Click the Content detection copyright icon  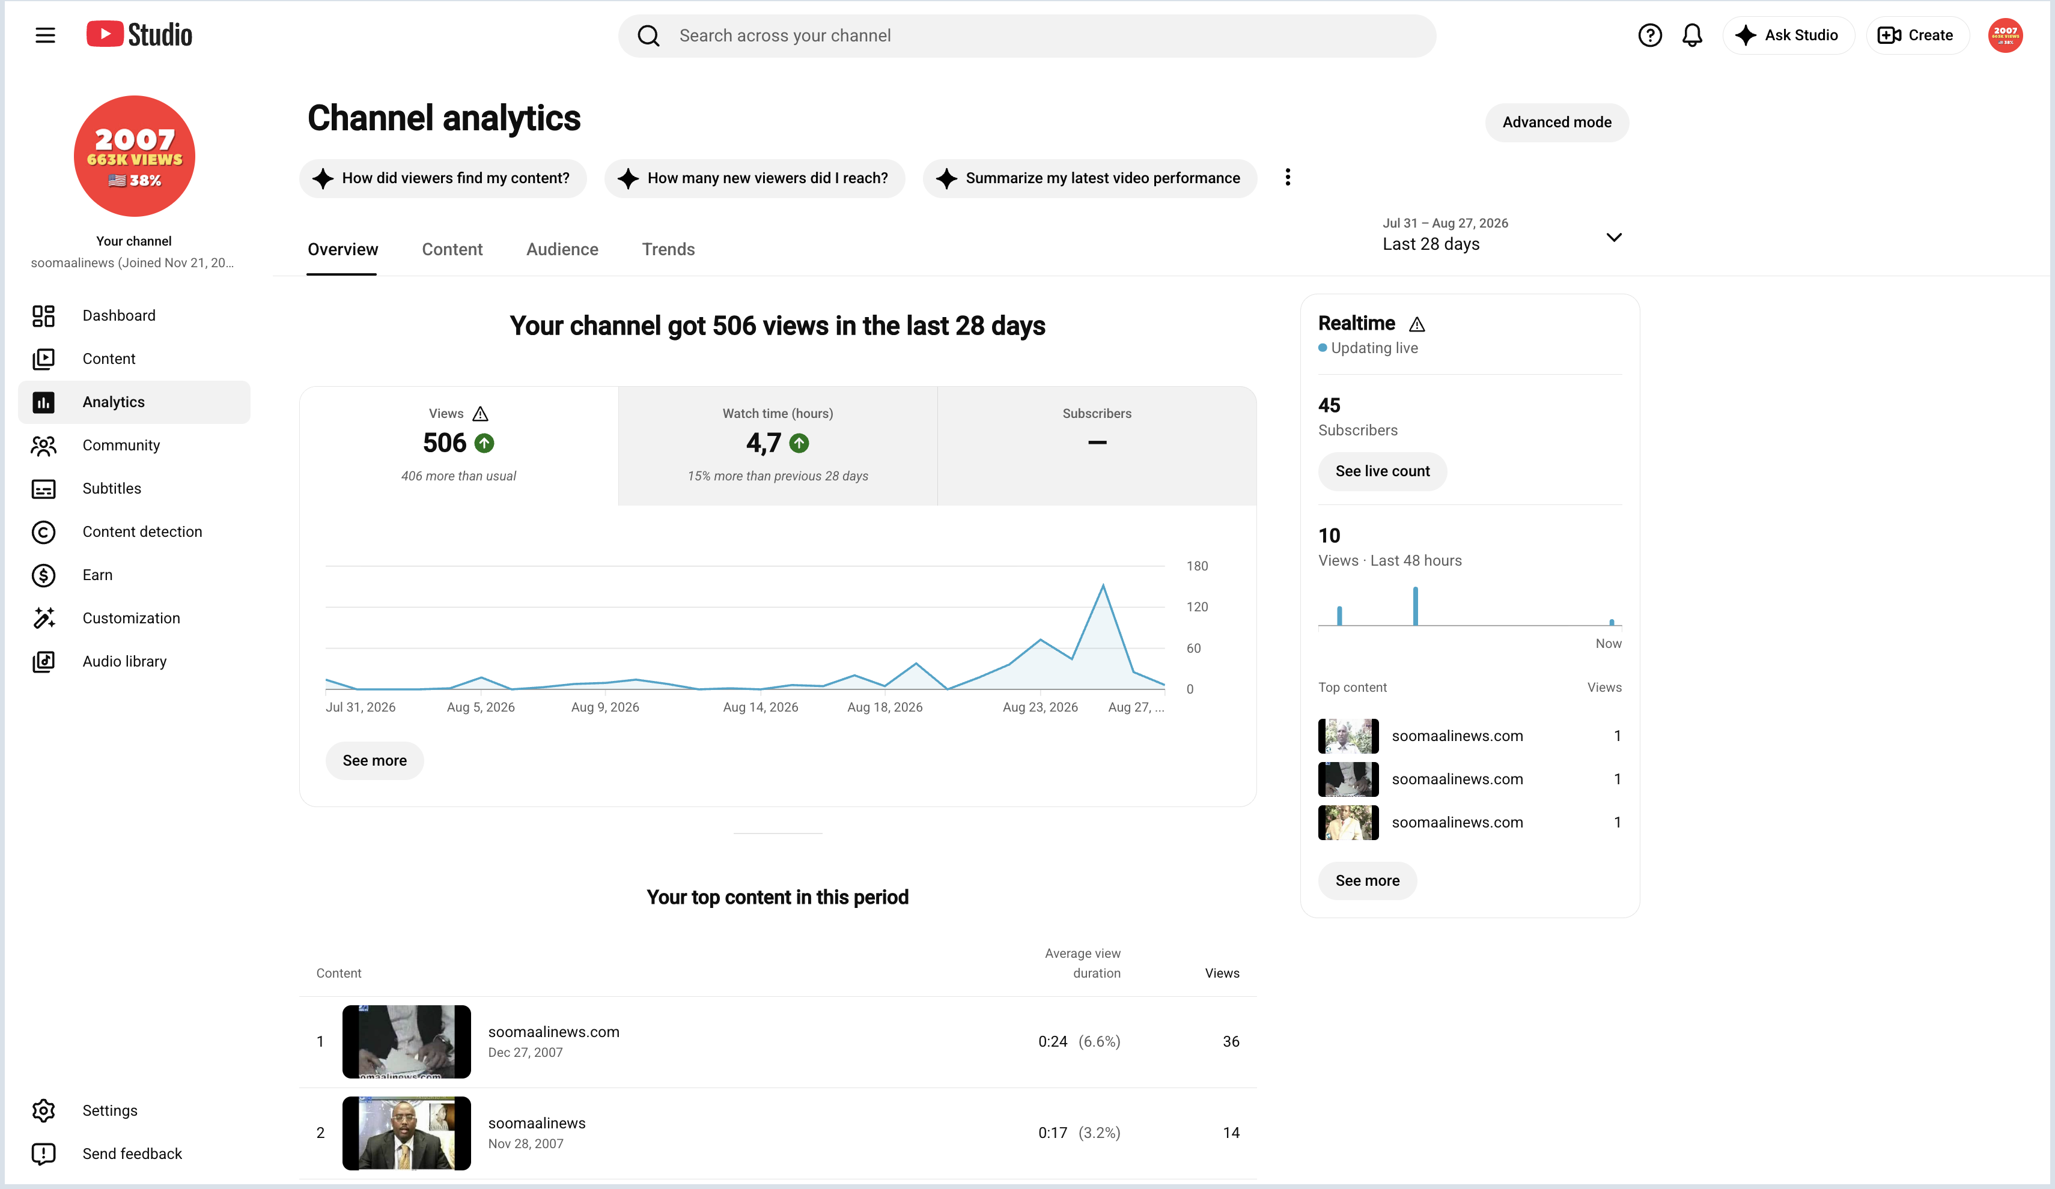(x=43, y=531)
